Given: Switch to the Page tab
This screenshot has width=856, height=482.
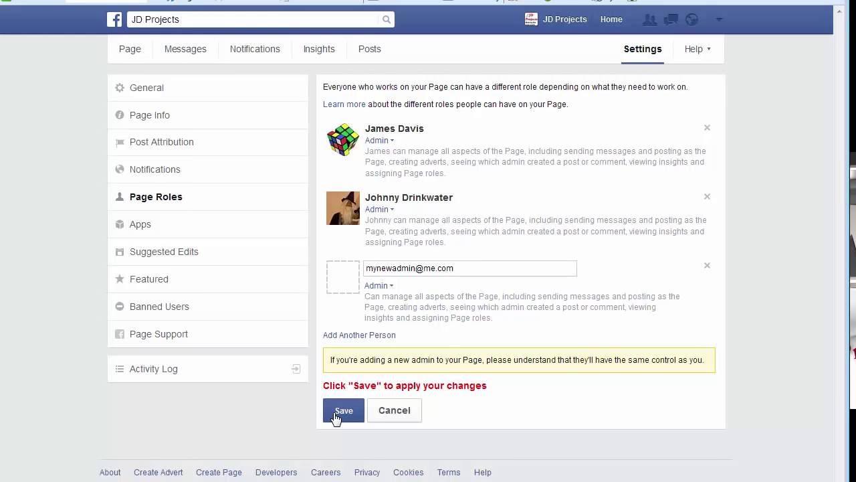Looking at the screenshot, I should pos(130,49).
